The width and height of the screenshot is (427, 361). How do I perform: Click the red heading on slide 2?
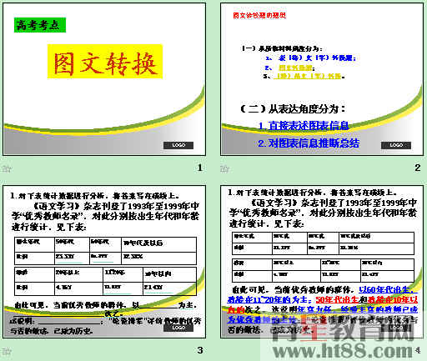[x=259, y=15]
